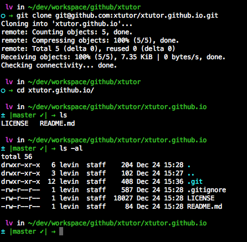This screenshot has height=242, width=247.
Task: Click the "remote: Counting objects: 5, done." line
Action: tap(67, 32)
